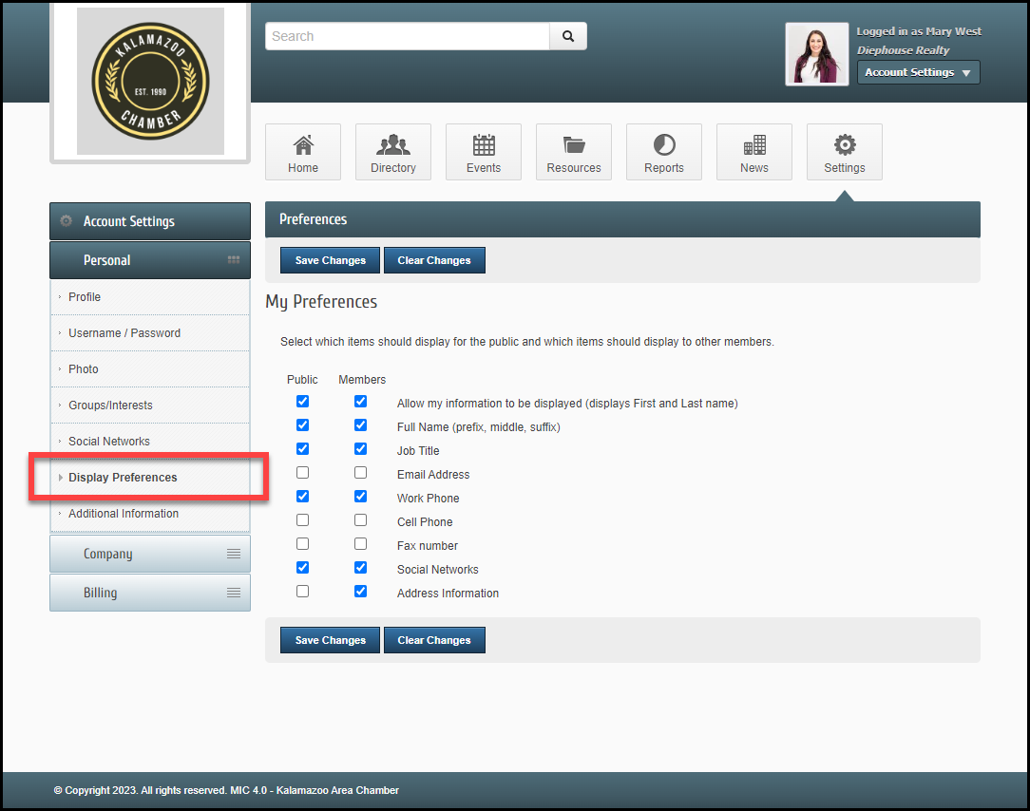
Task: Expand the Company section in sidebar
Action: pyautogui.click(x=150, y=554)
